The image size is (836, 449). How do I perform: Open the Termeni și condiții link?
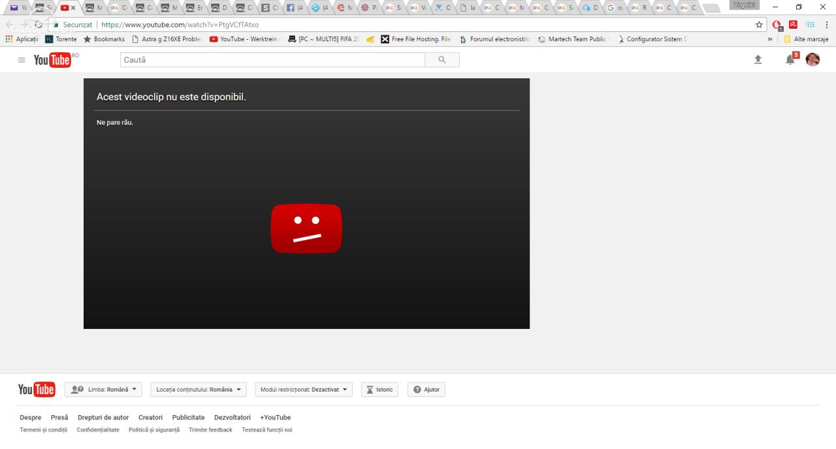(44, 430)
